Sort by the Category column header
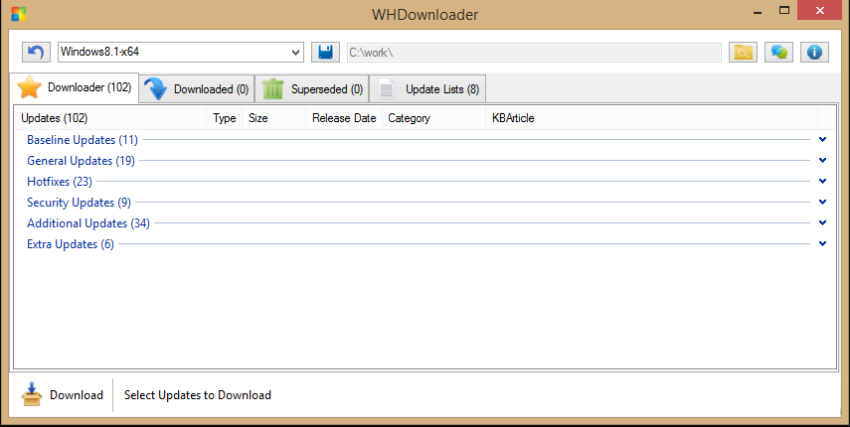 click(433, 118)
